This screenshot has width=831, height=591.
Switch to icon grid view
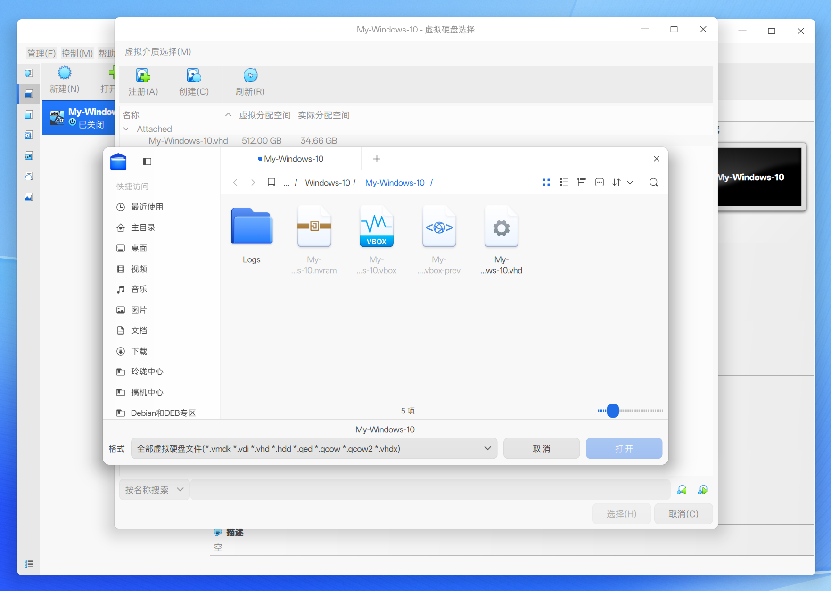tap(546, 182)
